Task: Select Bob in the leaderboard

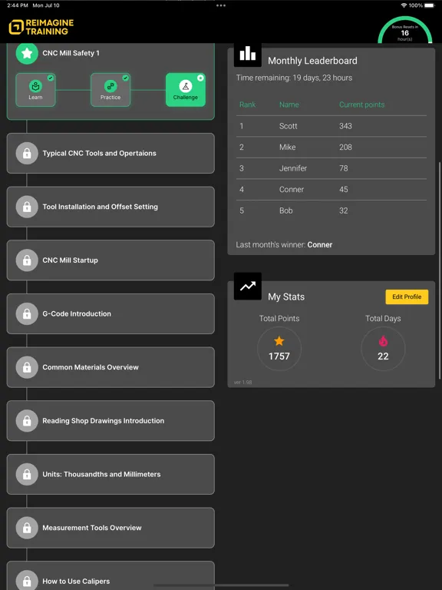Action: [285, 210]
